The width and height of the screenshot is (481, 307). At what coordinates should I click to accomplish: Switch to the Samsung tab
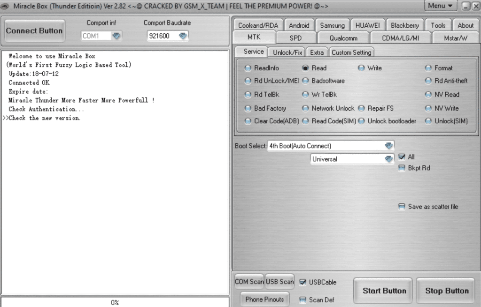332,25
